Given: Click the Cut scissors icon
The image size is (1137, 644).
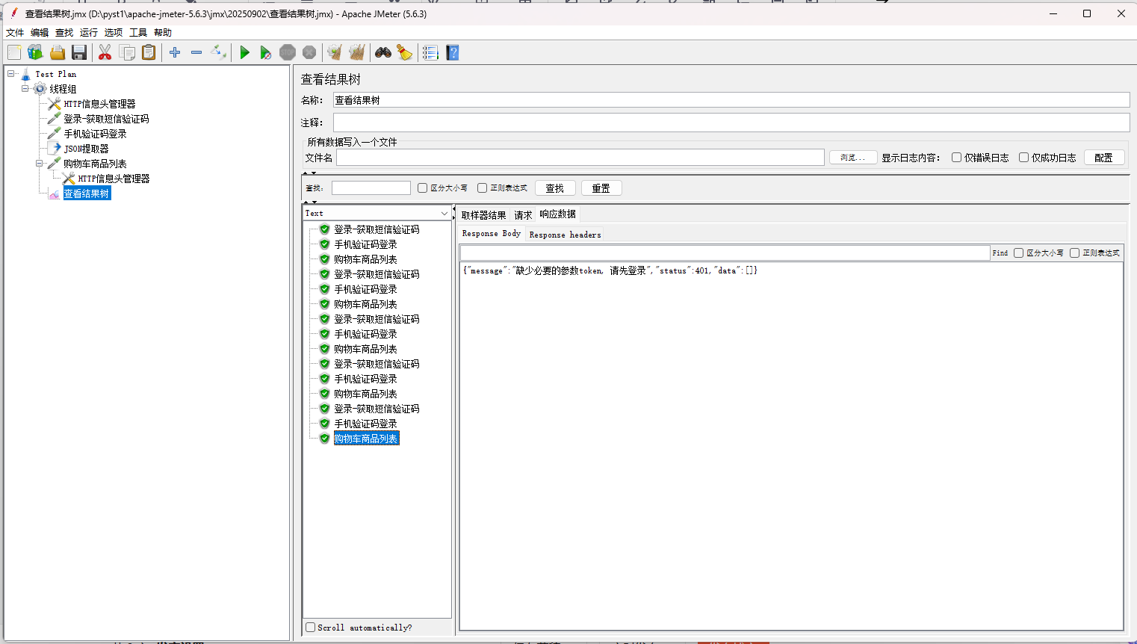Looking at the screenshot, I should (105, 52).
